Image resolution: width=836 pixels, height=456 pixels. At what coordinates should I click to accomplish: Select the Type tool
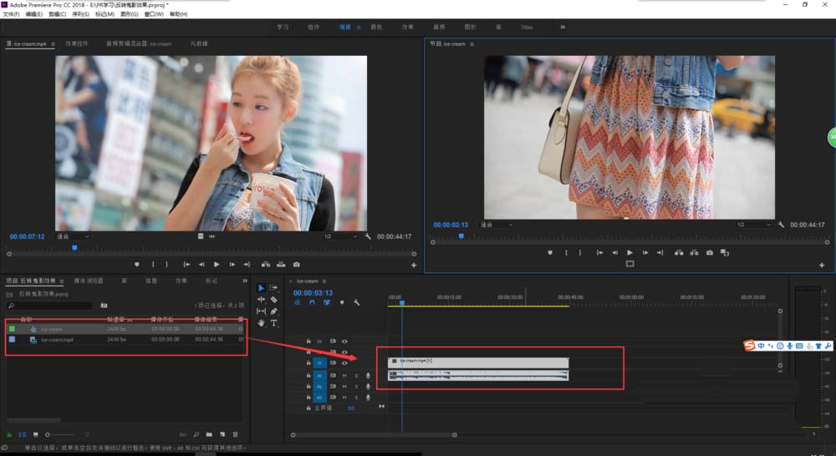tap(273, 322)
